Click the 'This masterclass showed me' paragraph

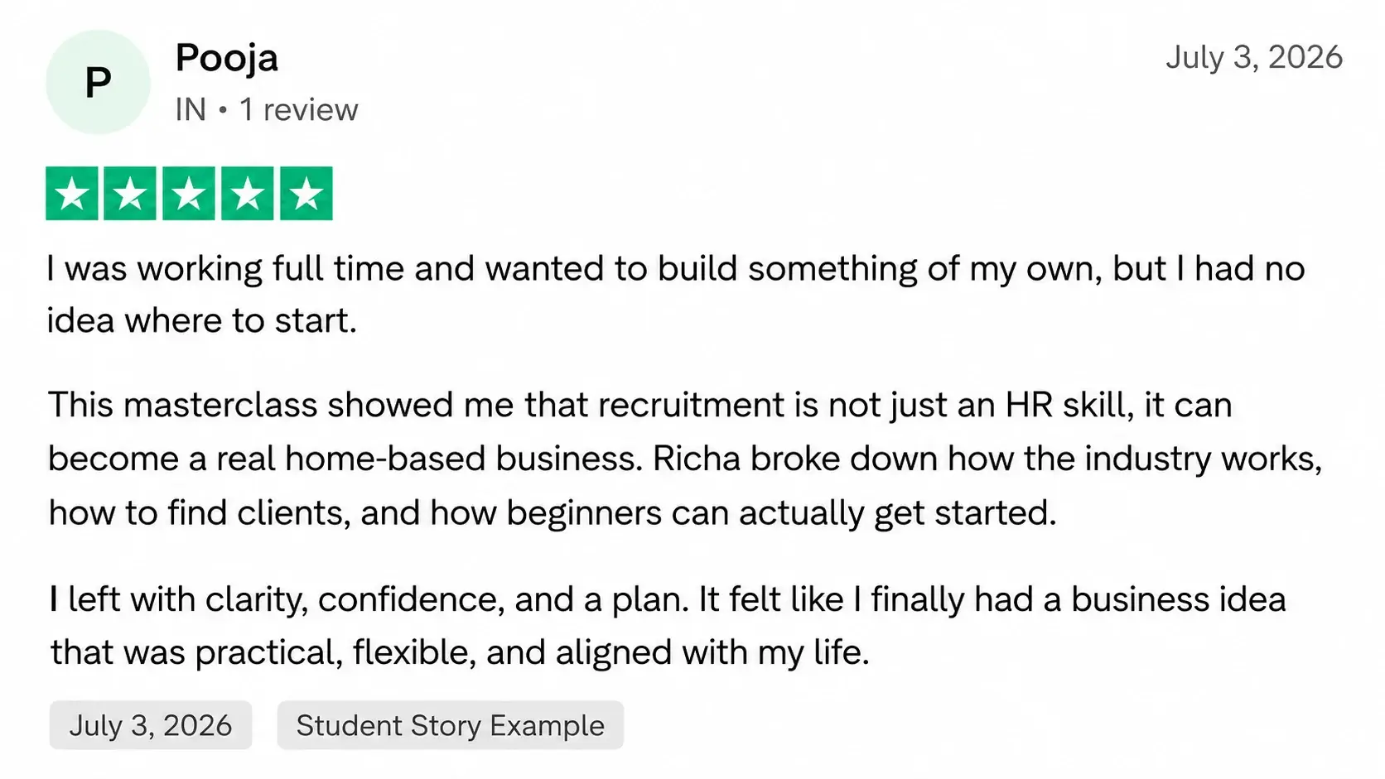686,459
